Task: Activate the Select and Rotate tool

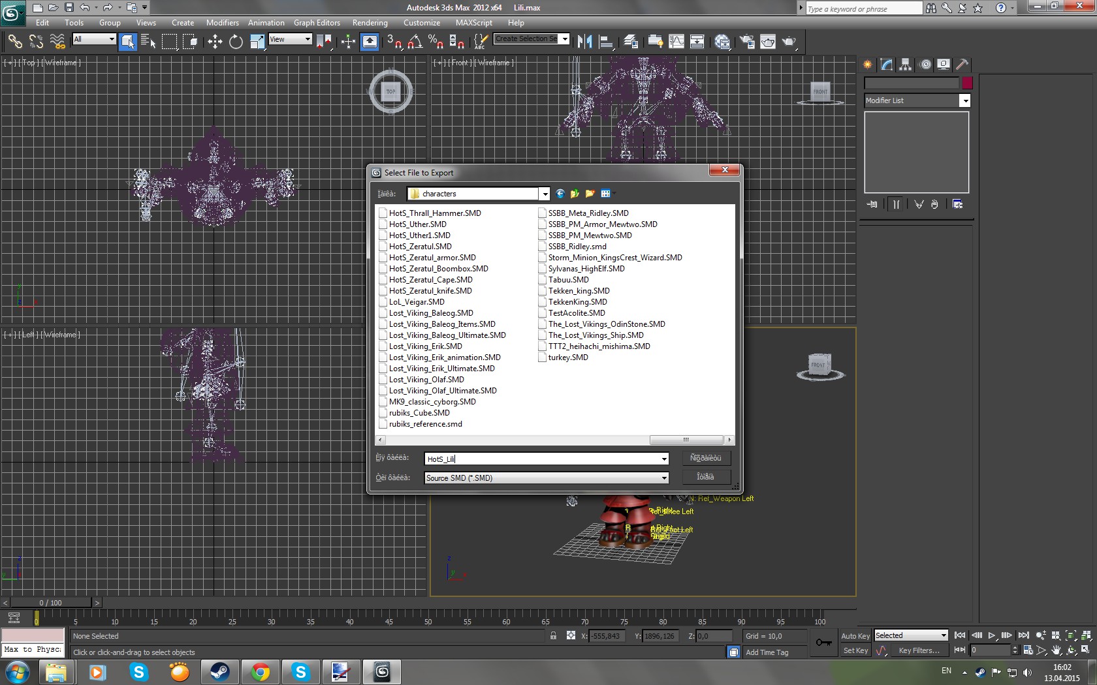Action: 236,42
